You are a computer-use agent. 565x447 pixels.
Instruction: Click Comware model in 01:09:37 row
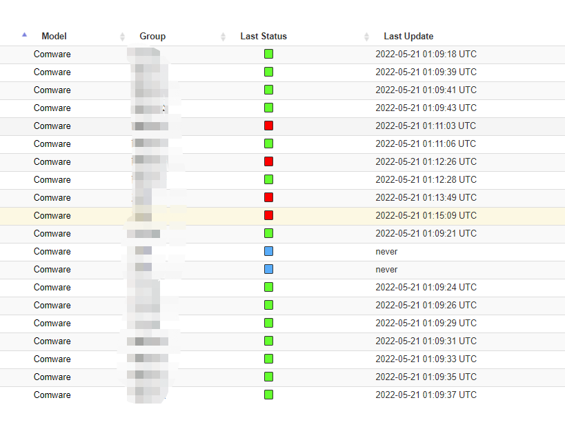point(52,395)
